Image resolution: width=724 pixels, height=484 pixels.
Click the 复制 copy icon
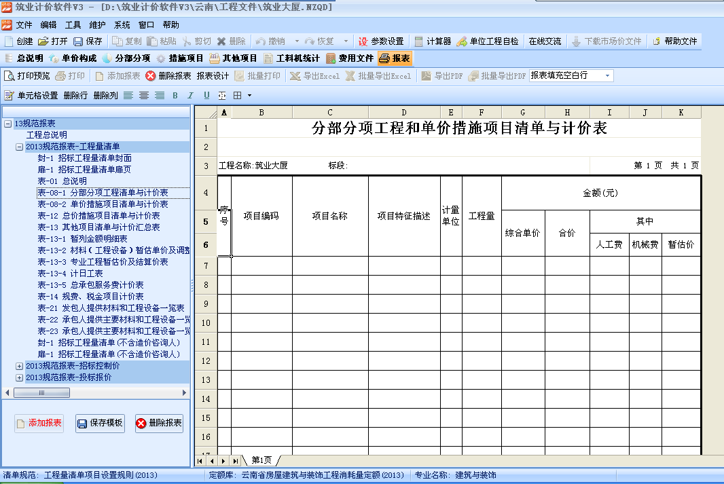pyautogui.click(x=117, y=41)
